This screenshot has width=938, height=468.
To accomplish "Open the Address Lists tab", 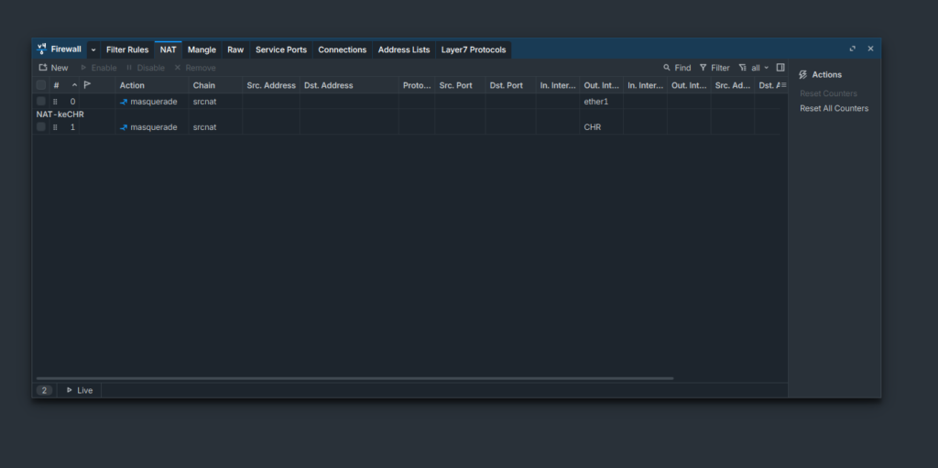I will click(403, 49).
